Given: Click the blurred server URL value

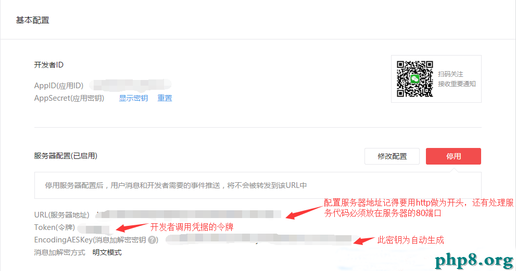Looking at the screenshot, I should [189, 214].
